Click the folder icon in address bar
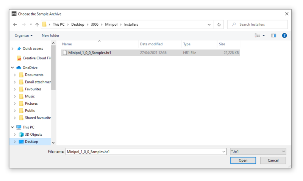Screen dimensions: 303x181 point(44,24)
